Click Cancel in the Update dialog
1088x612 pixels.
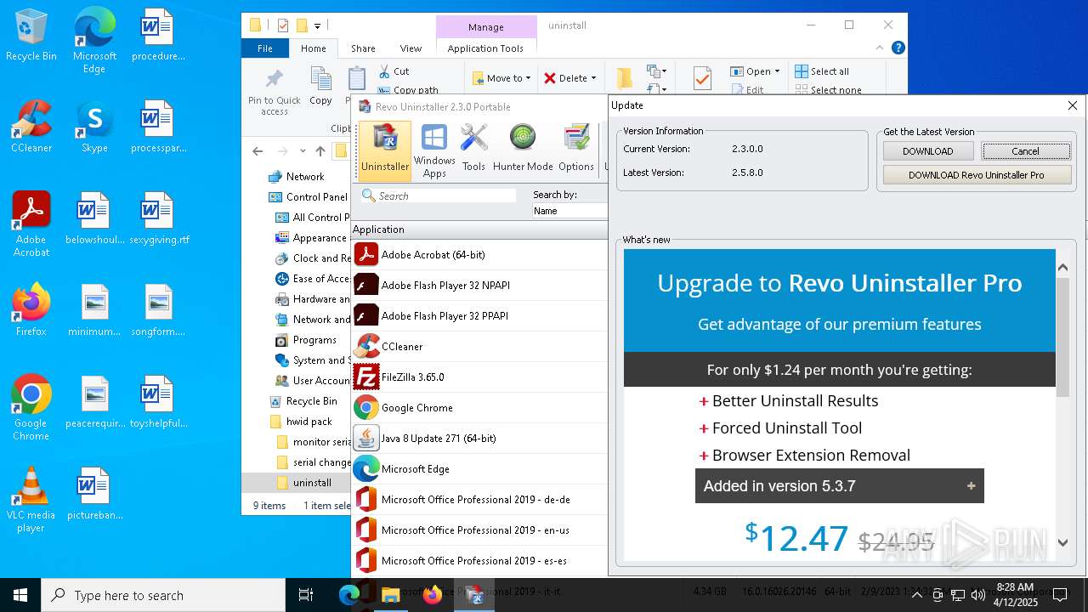coord(1025,151)
